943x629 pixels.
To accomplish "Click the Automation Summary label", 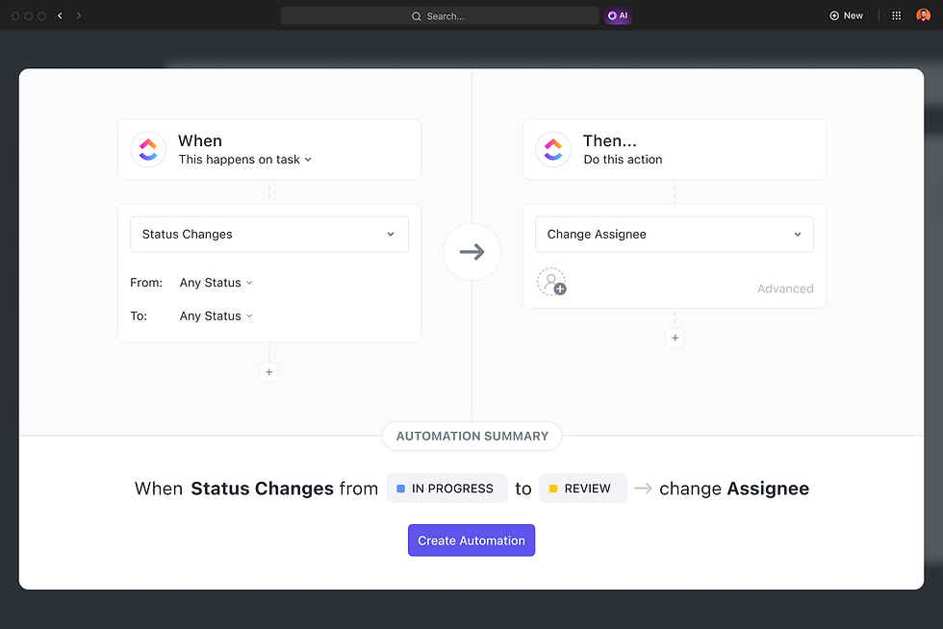I will tap(471, 436).
